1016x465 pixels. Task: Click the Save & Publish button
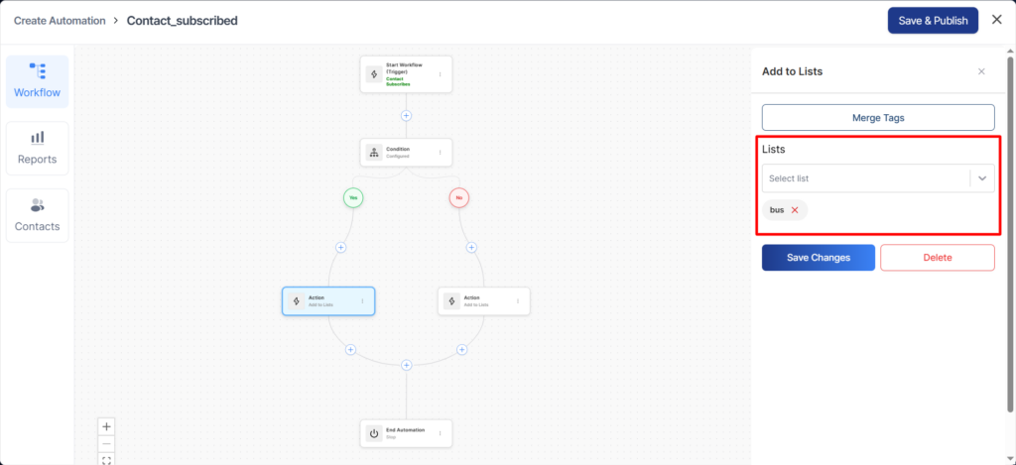point(933,21)
